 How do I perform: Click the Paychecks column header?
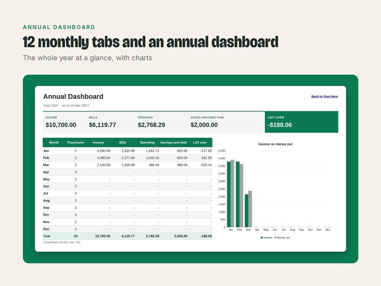point(75,143)
